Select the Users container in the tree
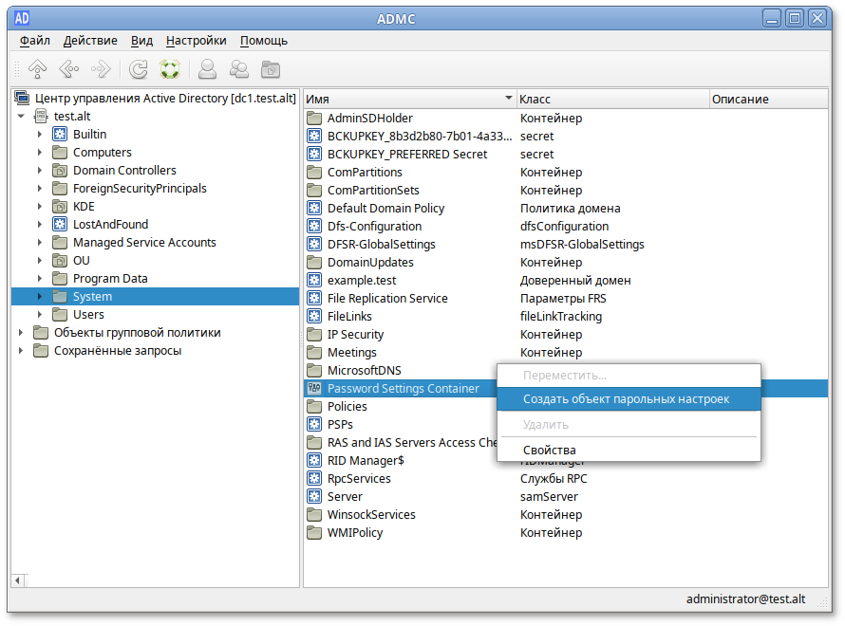 [89, 314]
